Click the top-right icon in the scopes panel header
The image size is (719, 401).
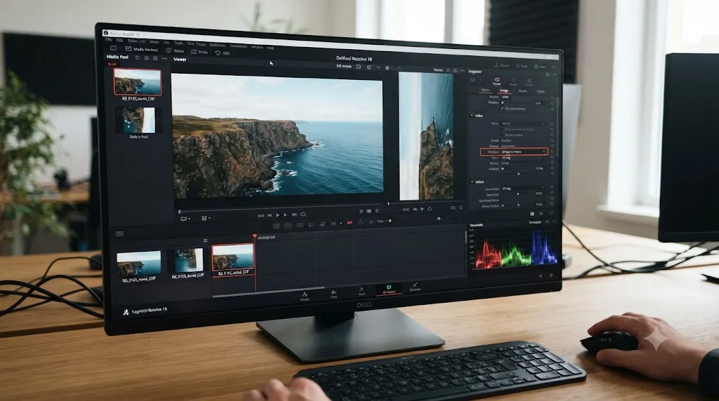(x=555, y=222)
